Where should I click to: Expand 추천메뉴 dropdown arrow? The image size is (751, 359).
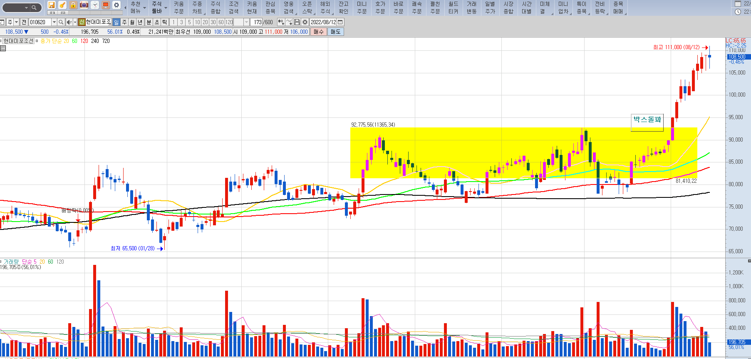(145, 7)
